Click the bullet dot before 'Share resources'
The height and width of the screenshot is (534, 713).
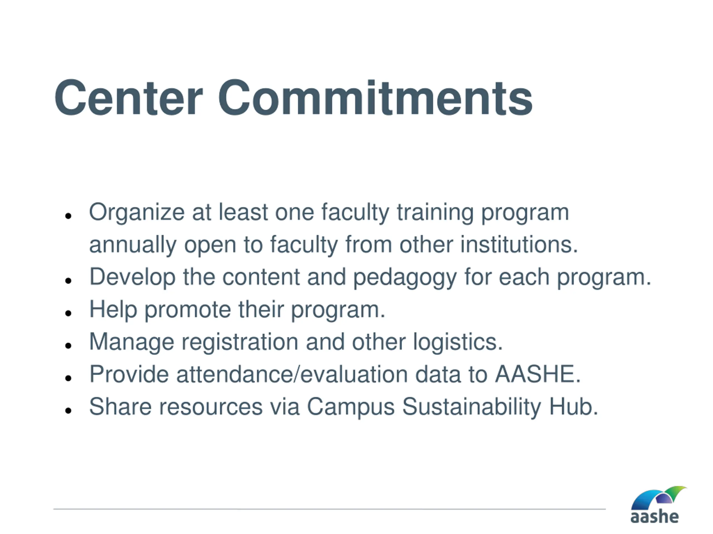pos(68,411)
